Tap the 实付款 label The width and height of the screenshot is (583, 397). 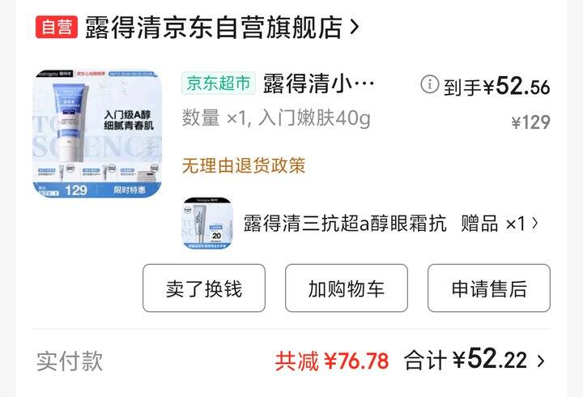70,361
